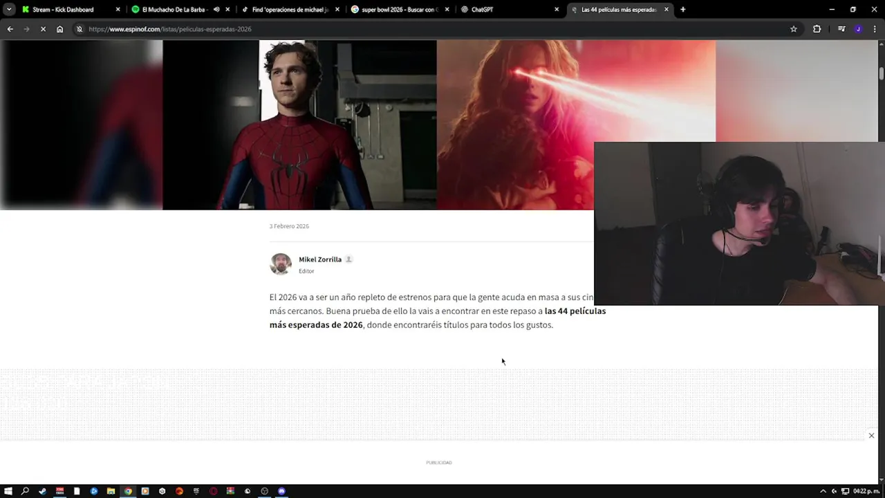Viewport: 885px width, 498px height.
Task: Open Google Chrome from the taskbar
Action: 128,491
